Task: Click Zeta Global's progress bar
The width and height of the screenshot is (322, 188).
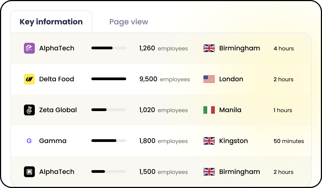Action: (x=109, y=110)
